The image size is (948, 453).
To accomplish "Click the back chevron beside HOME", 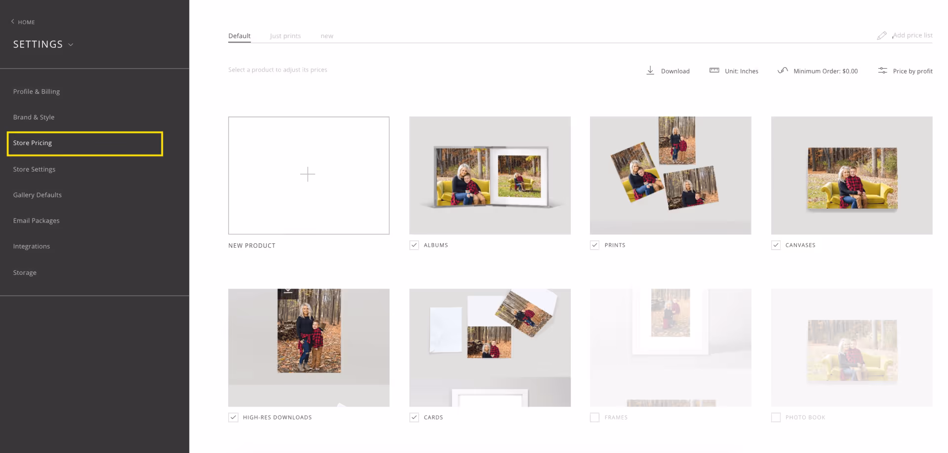I will (x=13, y=22).
